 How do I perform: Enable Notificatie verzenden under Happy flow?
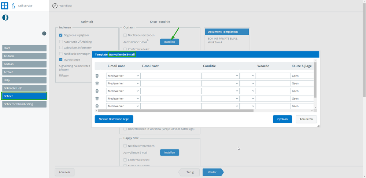pos(125,146)
